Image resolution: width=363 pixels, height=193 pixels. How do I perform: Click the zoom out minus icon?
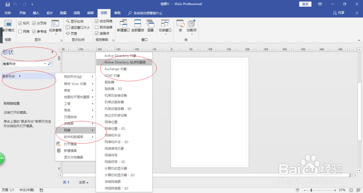pyautogui.click(x=305, y=190)
